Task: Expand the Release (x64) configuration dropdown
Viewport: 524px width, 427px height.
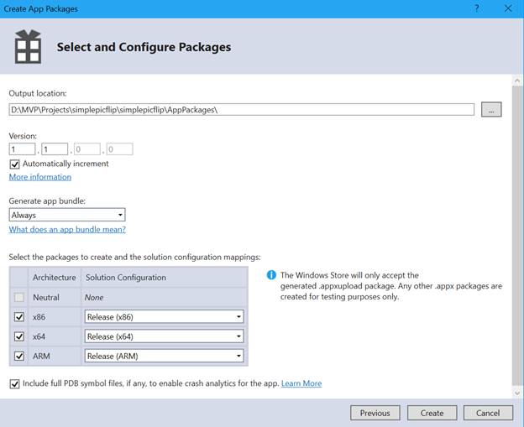Action: coord(165,336)
